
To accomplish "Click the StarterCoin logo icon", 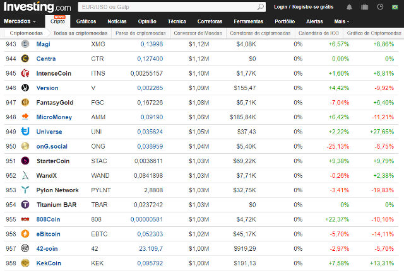I will tap(25, 161).
